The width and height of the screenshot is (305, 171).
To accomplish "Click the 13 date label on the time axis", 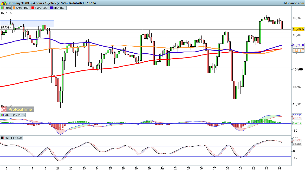I will pyautogui.click(x=267, y=168).
